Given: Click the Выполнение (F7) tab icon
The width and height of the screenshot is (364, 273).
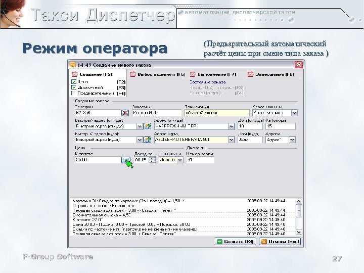Looking at the screenshot, I should 193,74.
